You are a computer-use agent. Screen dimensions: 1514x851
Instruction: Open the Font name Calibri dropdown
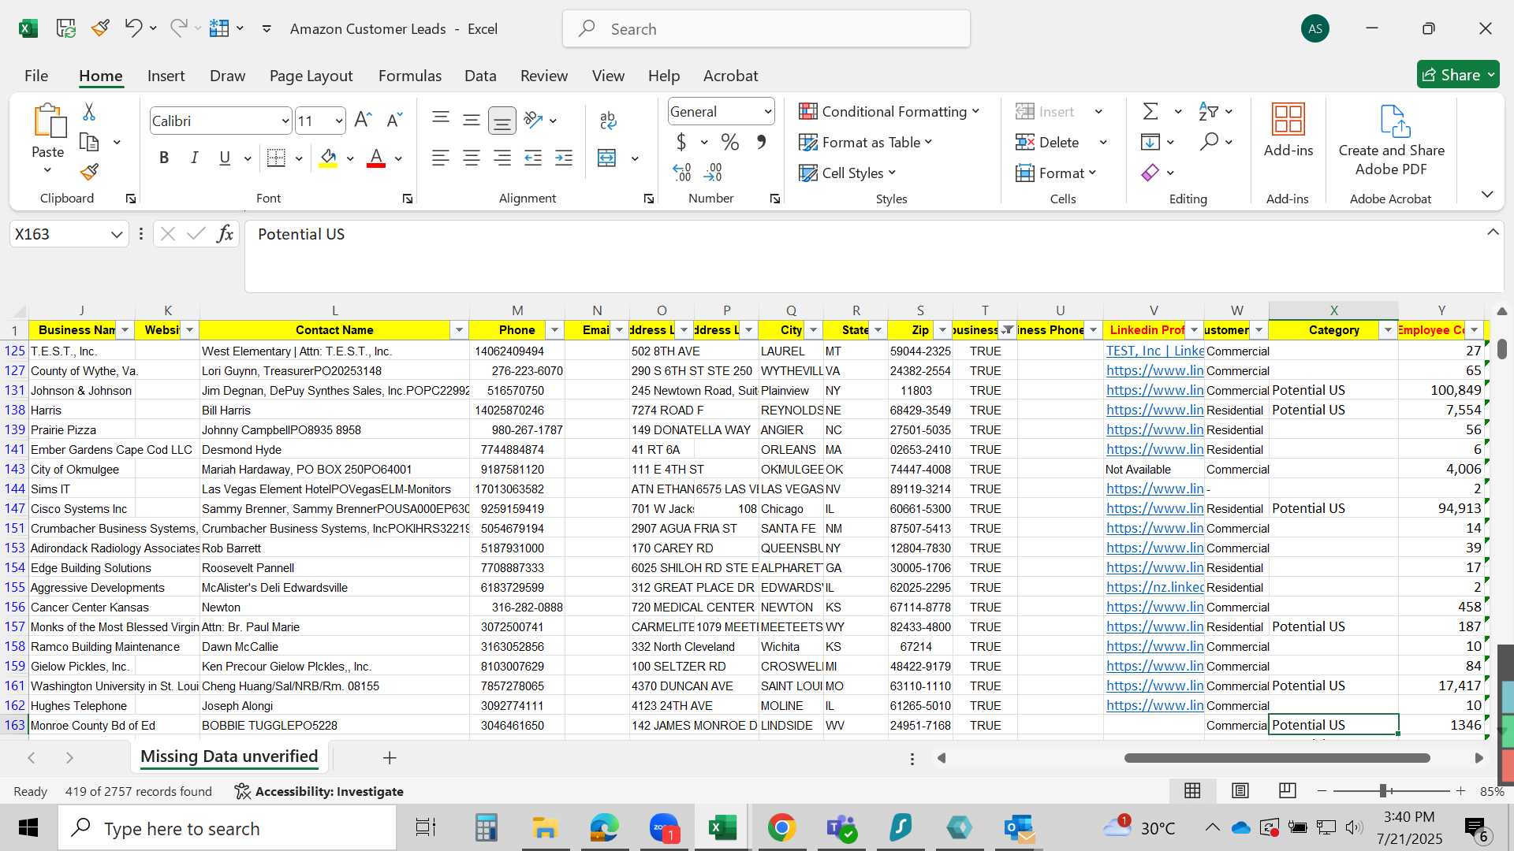coord(285,121)
